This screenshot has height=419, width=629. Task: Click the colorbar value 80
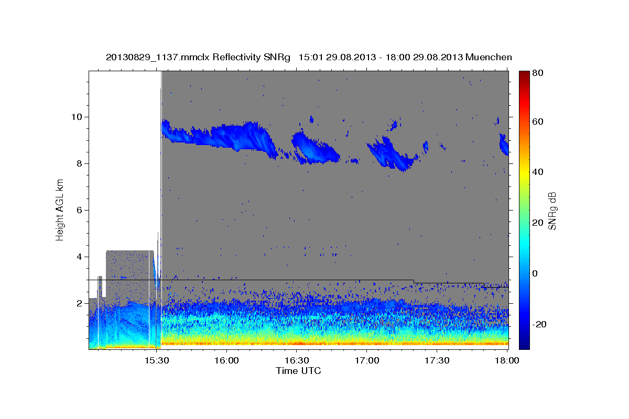(x=537, y=73)
